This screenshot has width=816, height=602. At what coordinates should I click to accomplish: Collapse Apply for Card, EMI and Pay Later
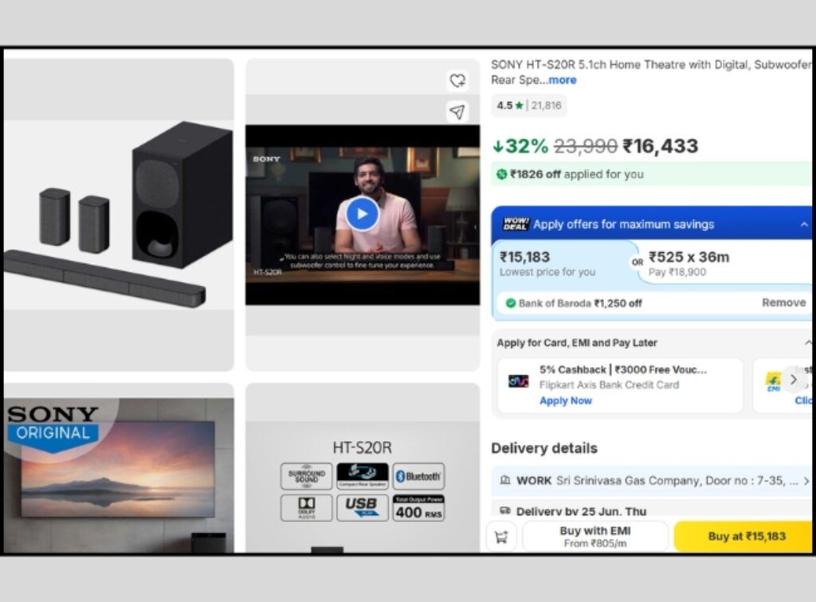click(x=808, y=342)
